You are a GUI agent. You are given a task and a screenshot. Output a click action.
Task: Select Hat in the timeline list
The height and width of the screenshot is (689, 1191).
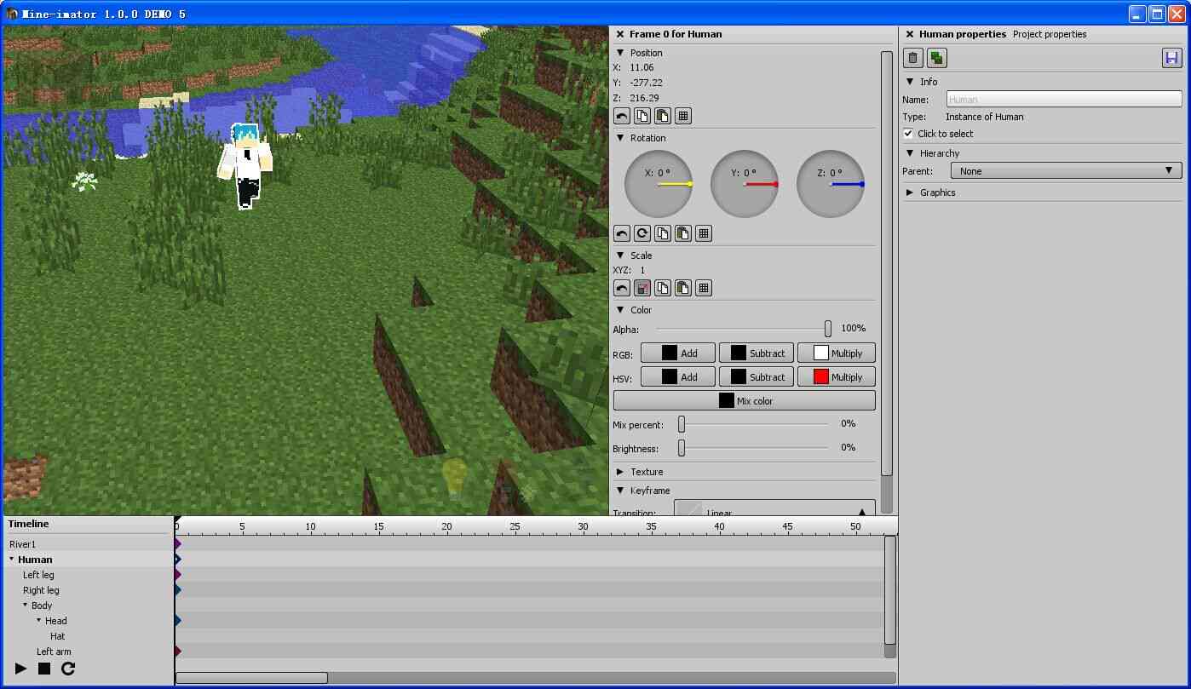point(57,636)
